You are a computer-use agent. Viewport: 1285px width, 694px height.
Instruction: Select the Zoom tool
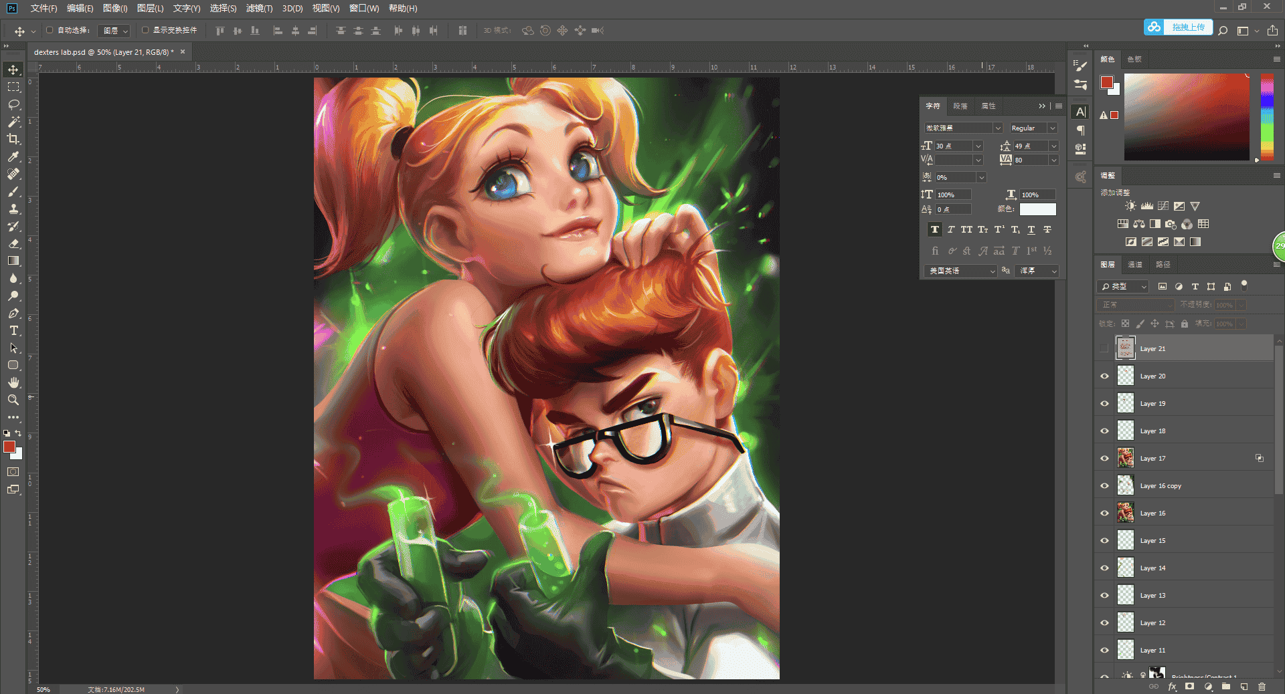pyautogui.click(x=13, y=400)
